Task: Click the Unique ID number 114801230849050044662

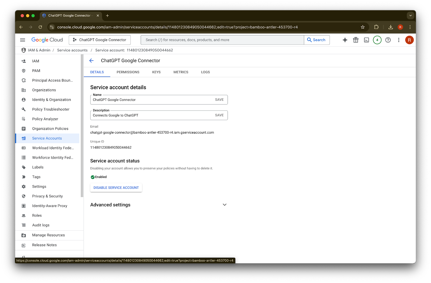Action: [x=111, y=148]
